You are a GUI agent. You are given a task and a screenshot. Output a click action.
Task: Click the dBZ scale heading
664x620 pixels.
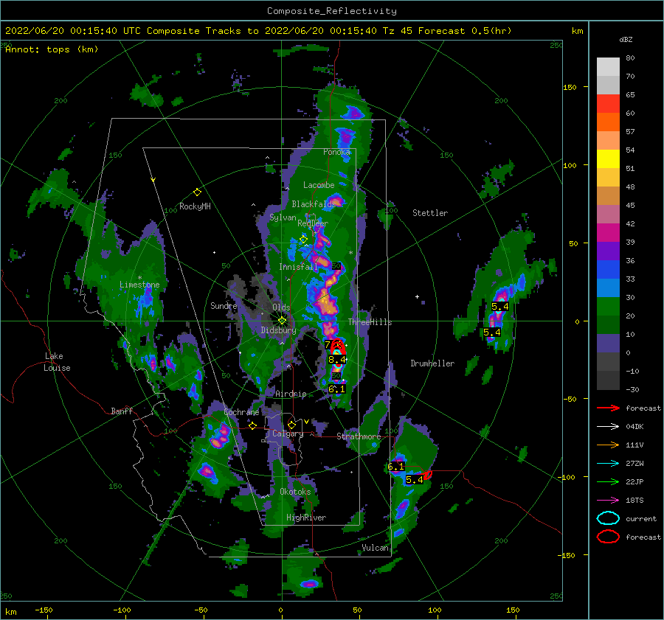coord(626,39)
